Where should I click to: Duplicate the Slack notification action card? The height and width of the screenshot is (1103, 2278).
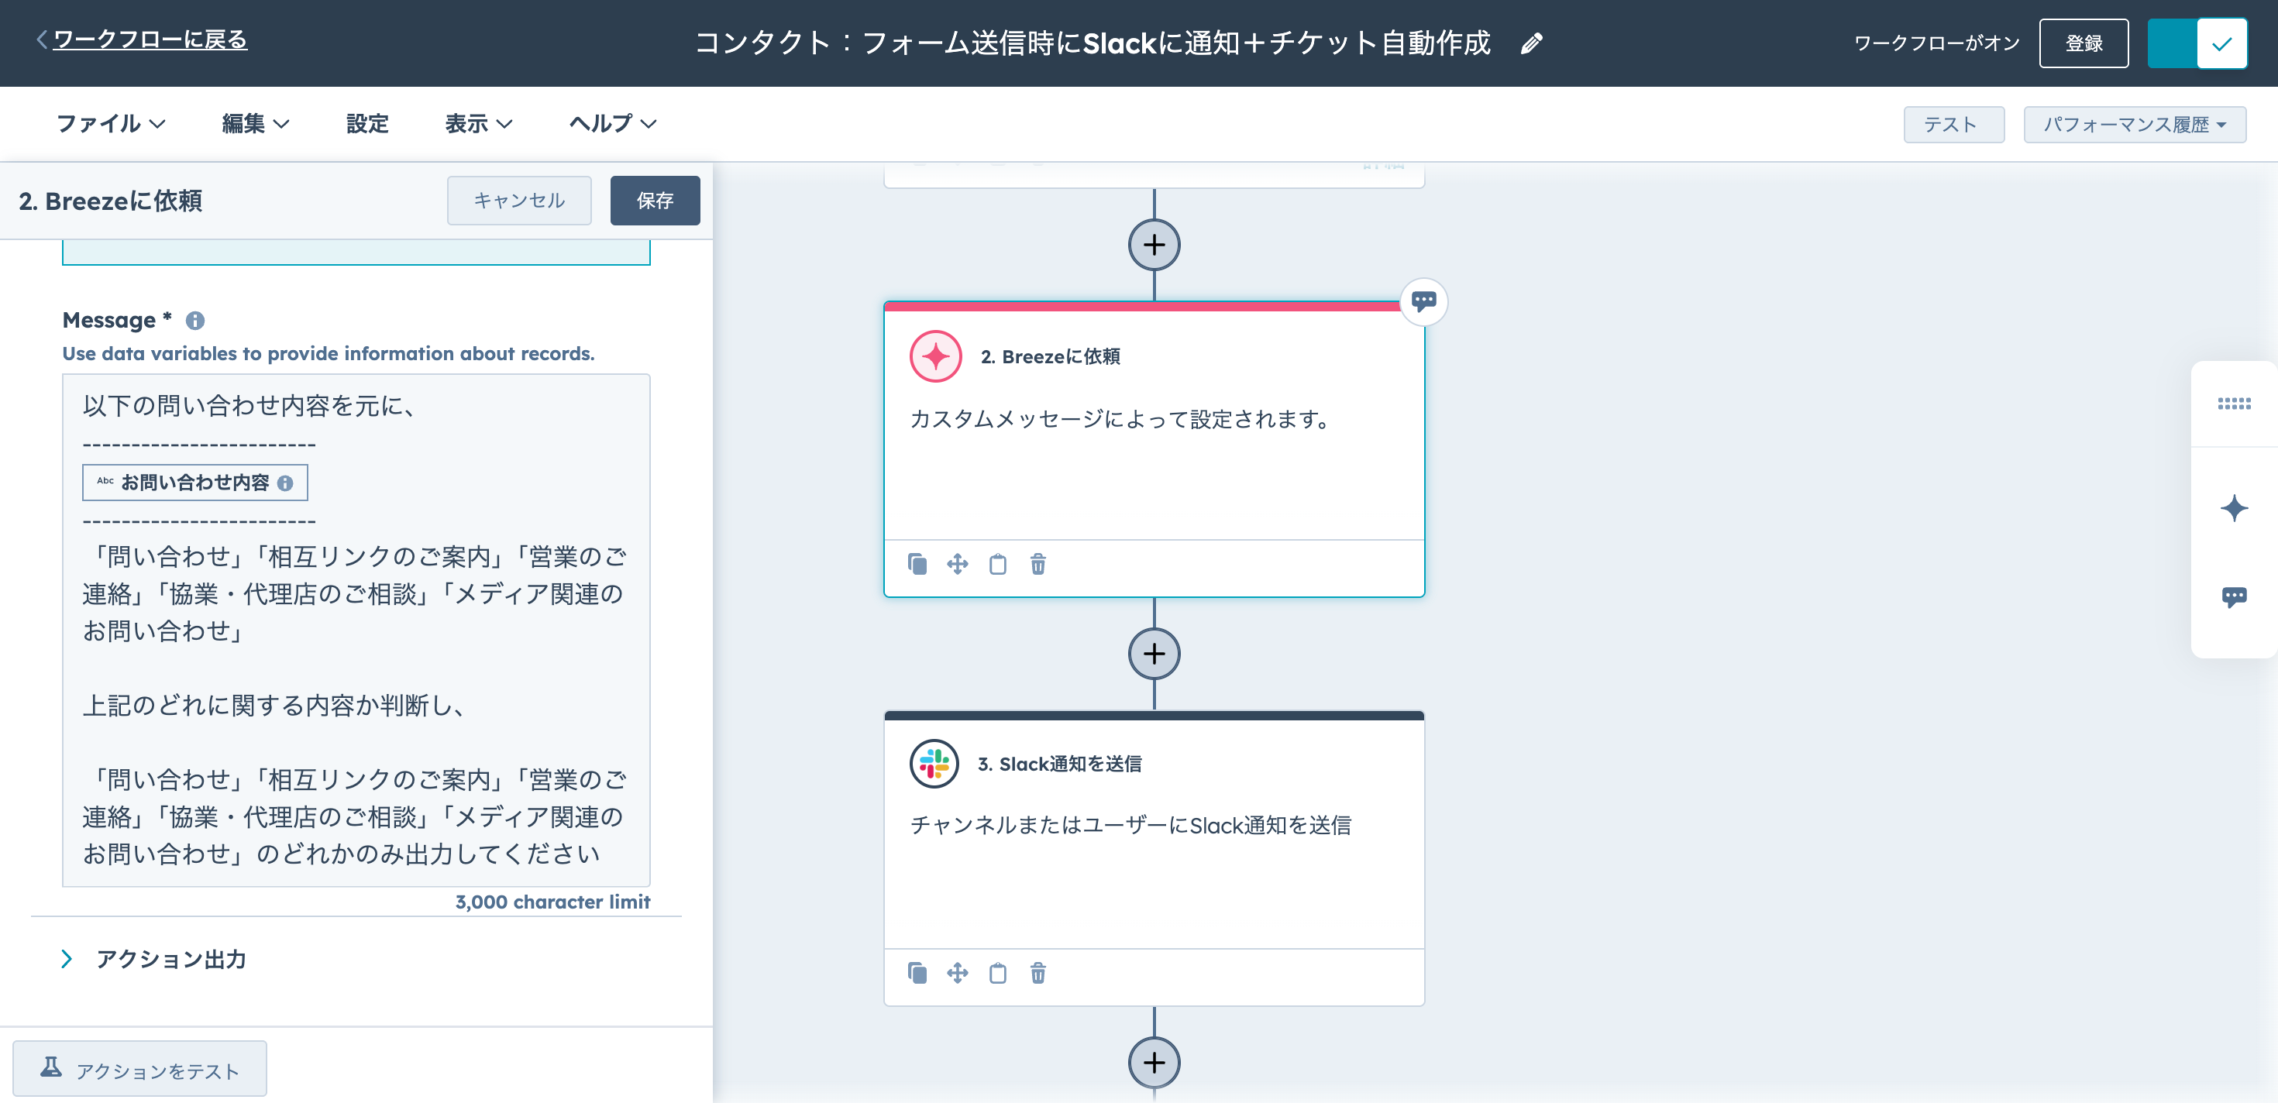click(917, 973)
